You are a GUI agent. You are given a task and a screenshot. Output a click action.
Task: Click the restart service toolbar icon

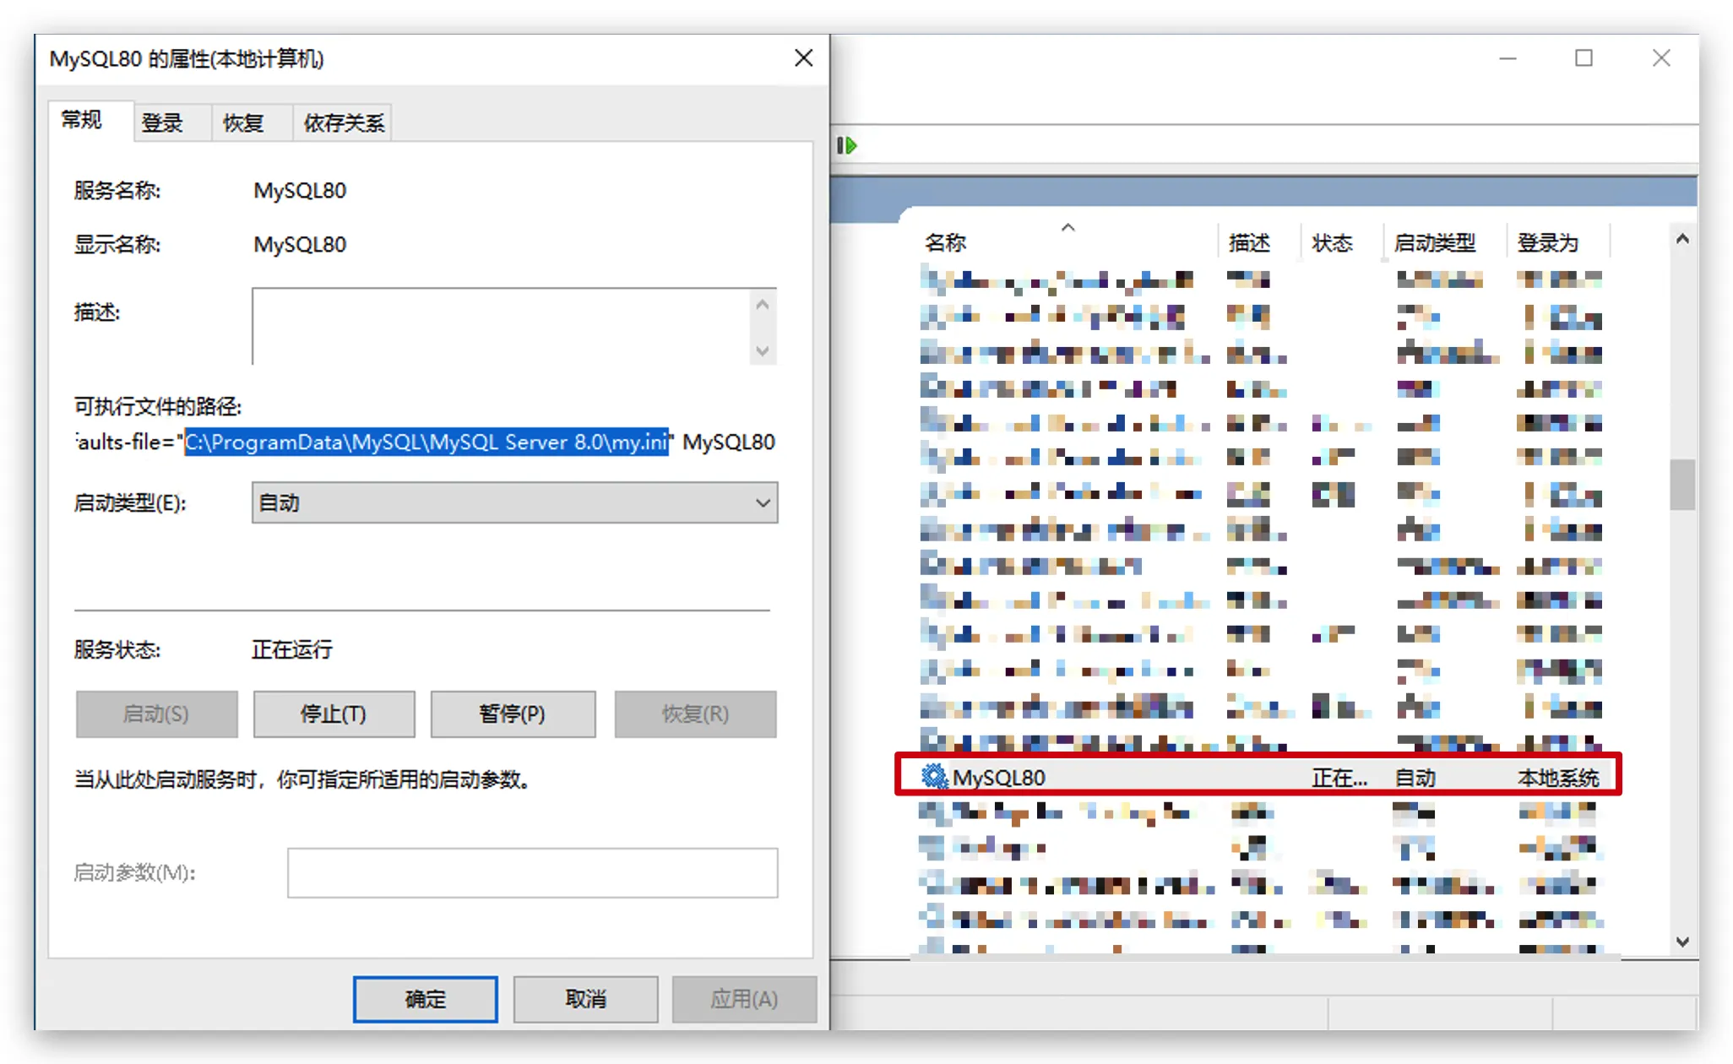pos(846,146)
